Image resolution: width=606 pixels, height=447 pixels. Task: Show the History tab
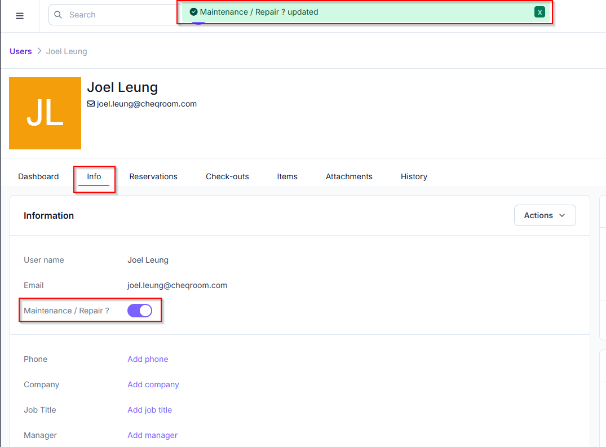point(414,176)
